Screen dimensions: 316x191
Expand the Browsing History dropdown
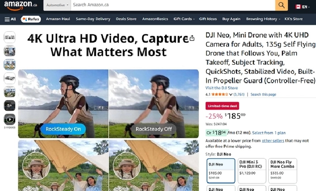click(263, 19)
